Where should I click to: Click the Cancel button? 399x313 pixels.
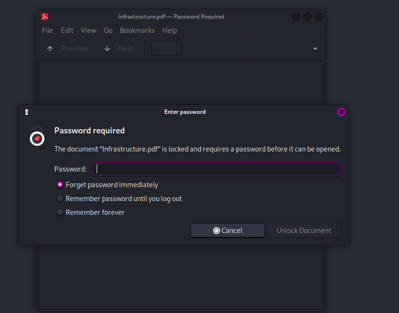228,231
